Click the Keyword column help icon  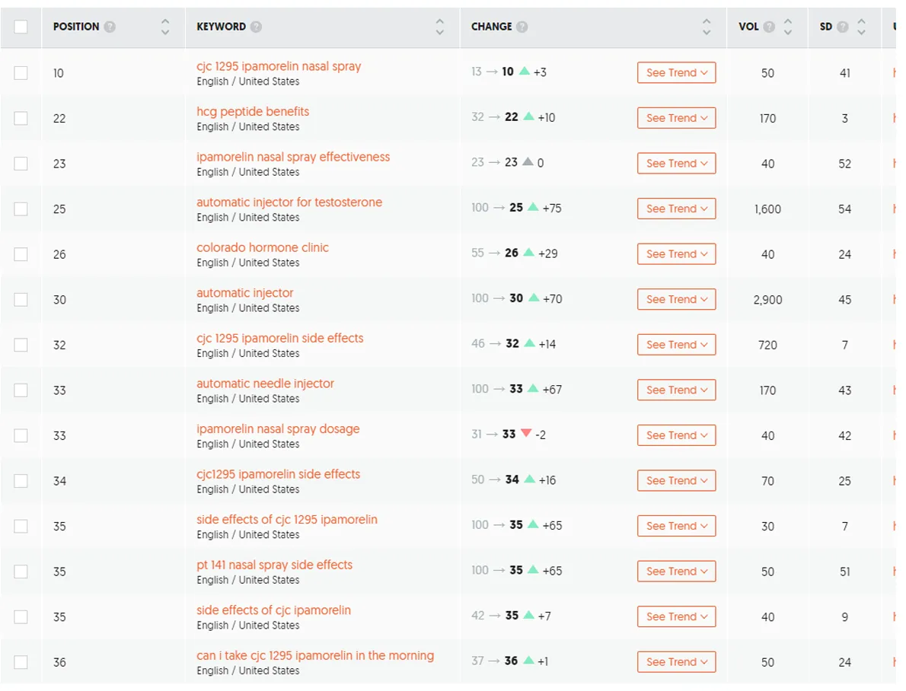pyautogui.click(x=257, y=27)
